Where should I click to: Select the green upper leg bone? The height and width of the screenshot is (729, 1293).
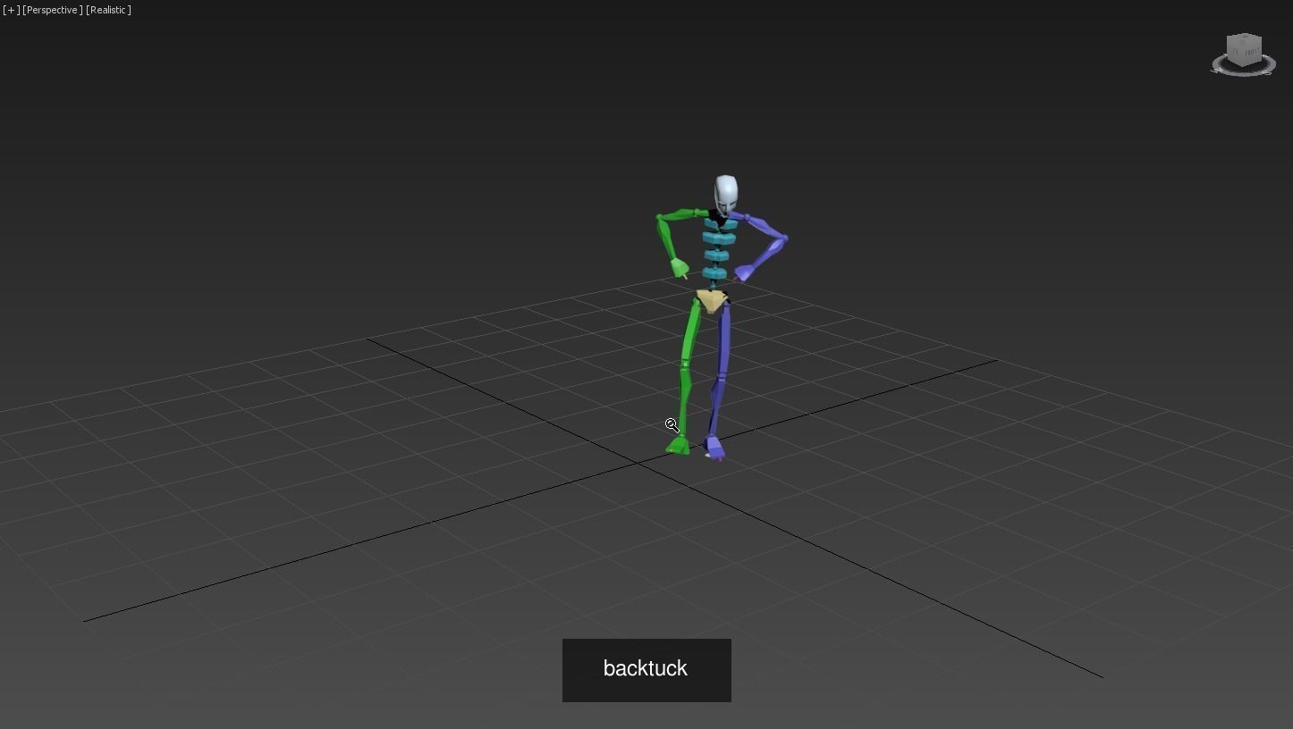[x=689, y=332]
